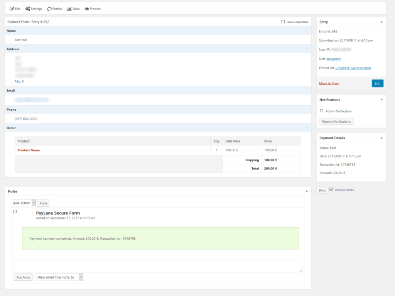Collapse the Notes panel arrow
The height and width of the screenshot is (296, 395).
click(x=307, y=191)
